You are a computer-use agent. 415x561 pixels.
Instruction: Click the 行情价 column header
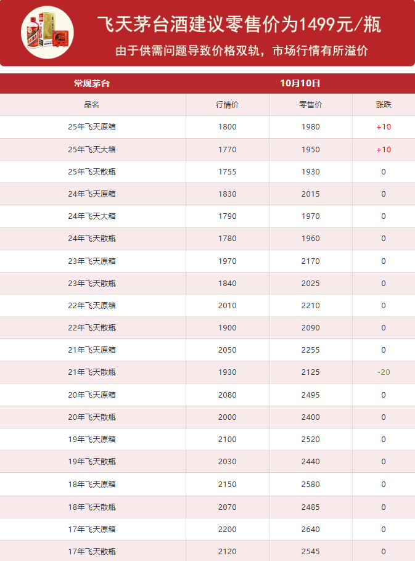pyautogui.click(x=227, y=105)
